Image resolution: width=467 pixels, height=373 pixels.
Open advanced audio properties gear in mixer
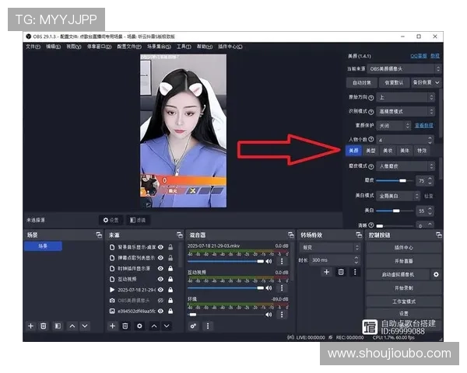coord(193,326)
